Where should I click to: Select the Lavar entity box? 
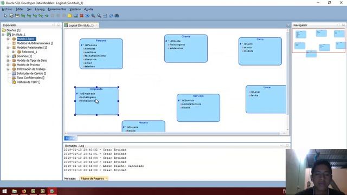pyautogui.click(x=266, y=99)
